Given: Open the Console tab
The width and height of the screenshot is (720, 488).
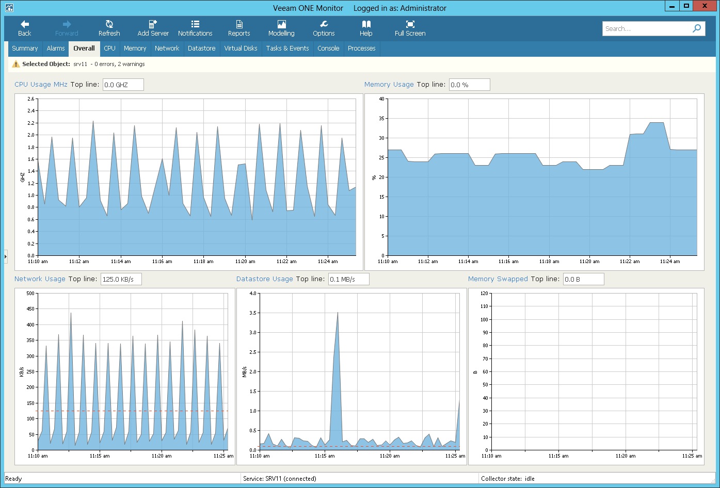Looking at the screenshot, I should [328, 48].
